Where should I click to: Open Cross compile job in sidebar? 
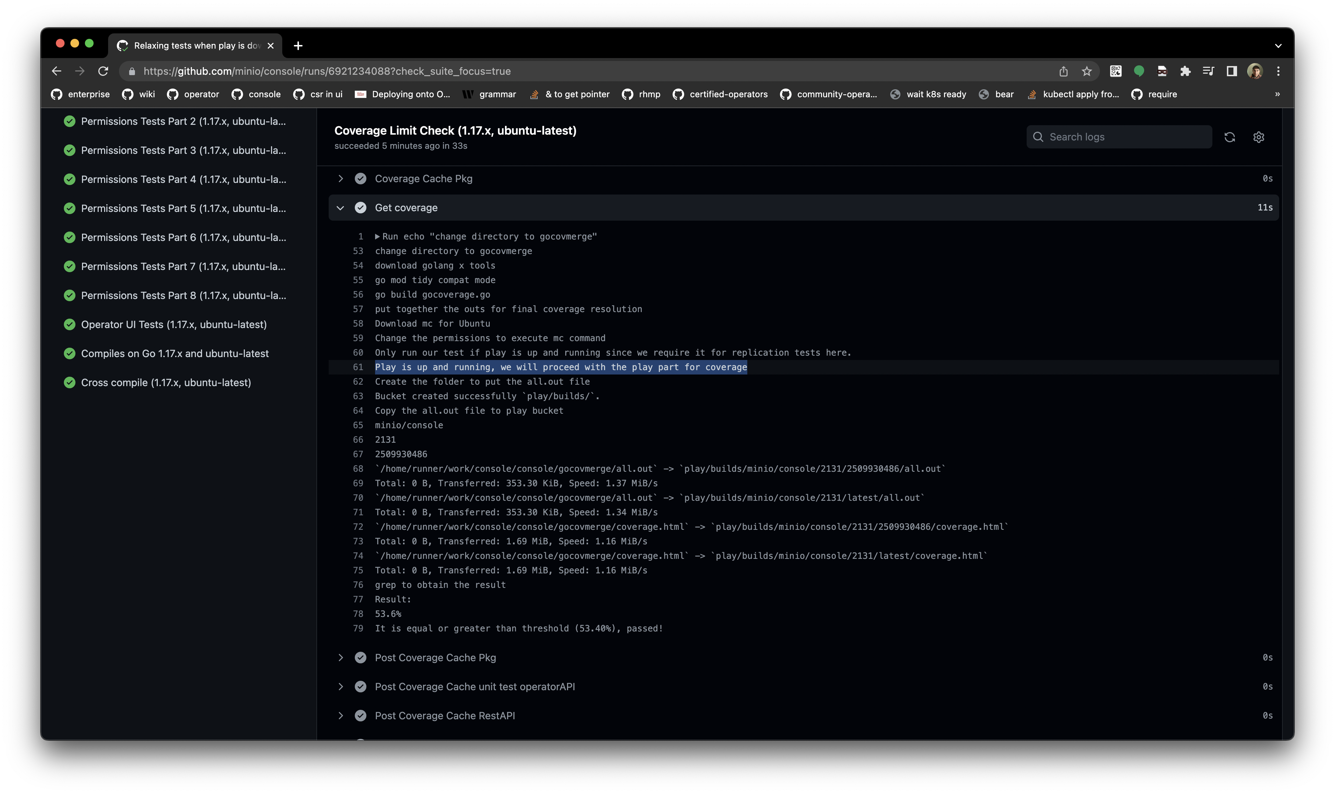point(166,382)
